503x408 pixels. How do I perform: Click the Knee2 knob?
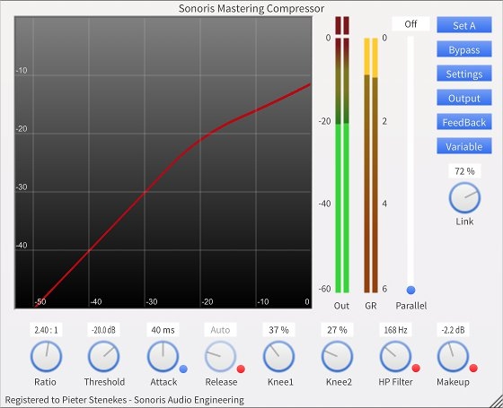pyautogui.click(x=337, y=356)
